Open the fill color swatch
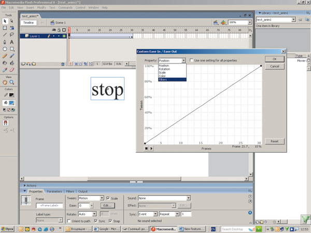Image resolution: width=311 pixels, height=233 pixels. point(11,103)
